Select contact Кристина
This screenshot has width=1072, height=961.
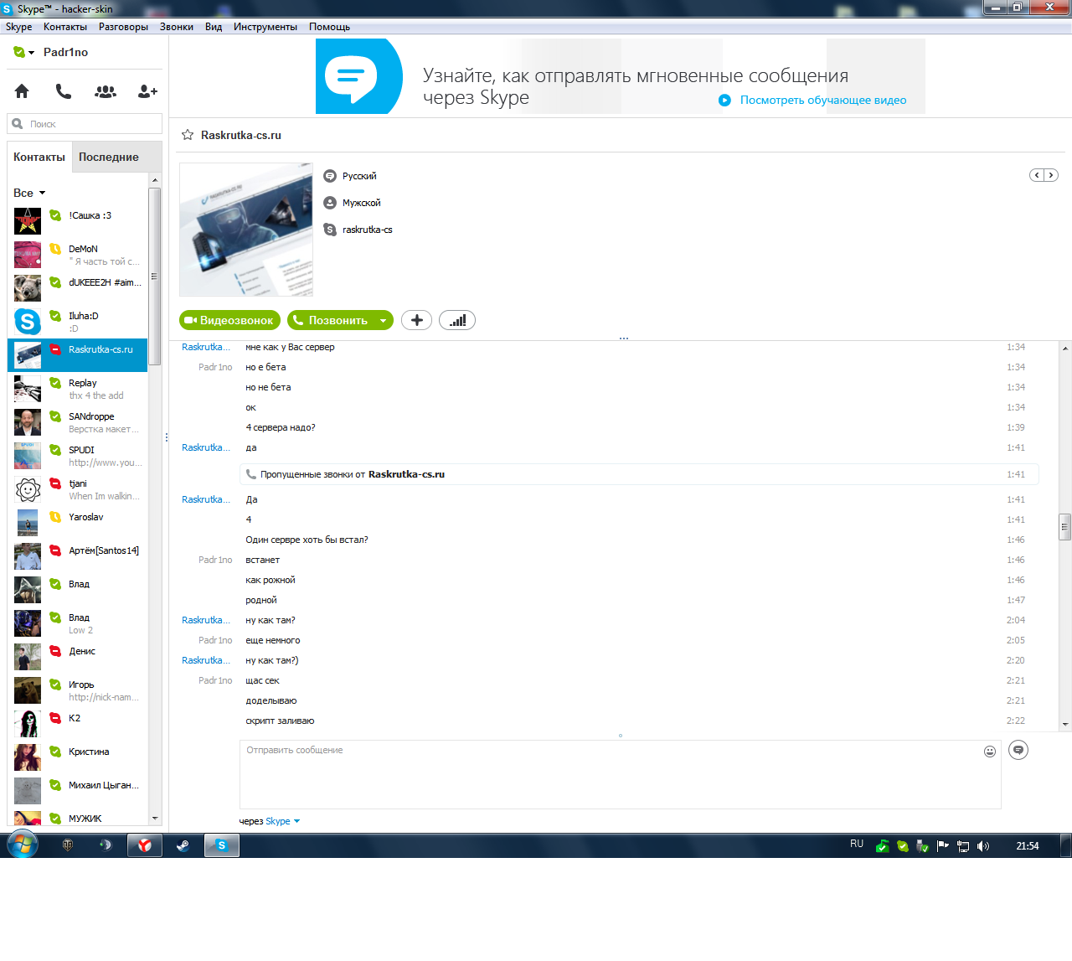coord(78,757)
